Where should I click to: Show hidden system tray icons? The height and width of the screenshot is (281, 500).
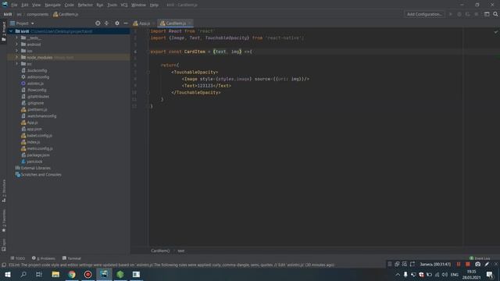click(398, 274)
